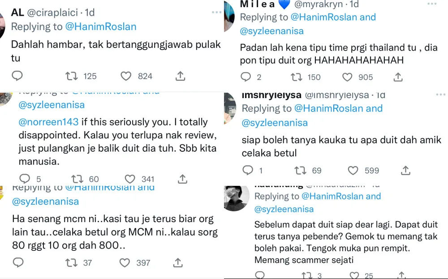
Task: Share AL's tweet via upload icon
Action: point(180,76)
